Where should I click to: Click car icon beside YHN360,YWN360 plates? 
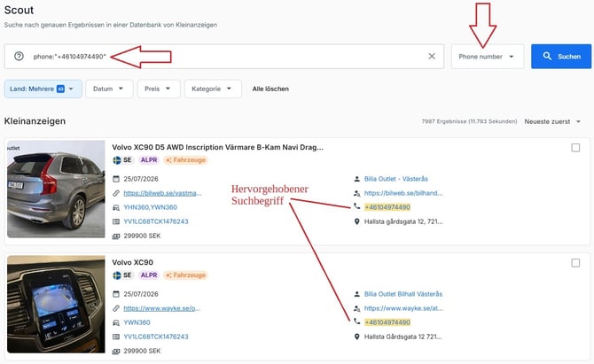click(x=116, y=207)
